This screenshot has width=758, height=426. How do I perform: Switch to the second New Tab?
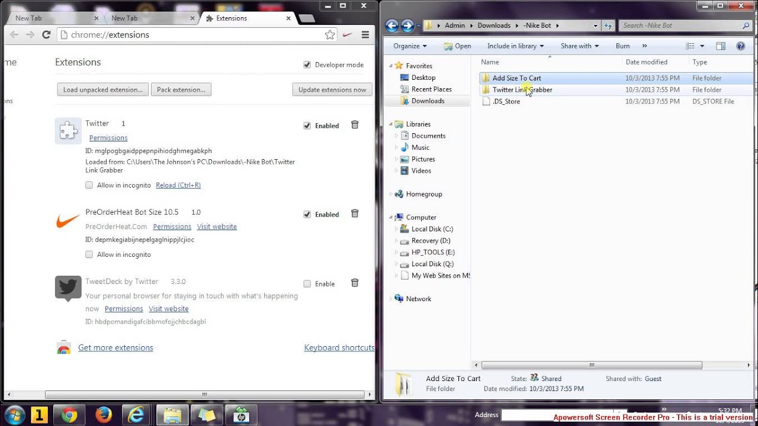[148, 18]
